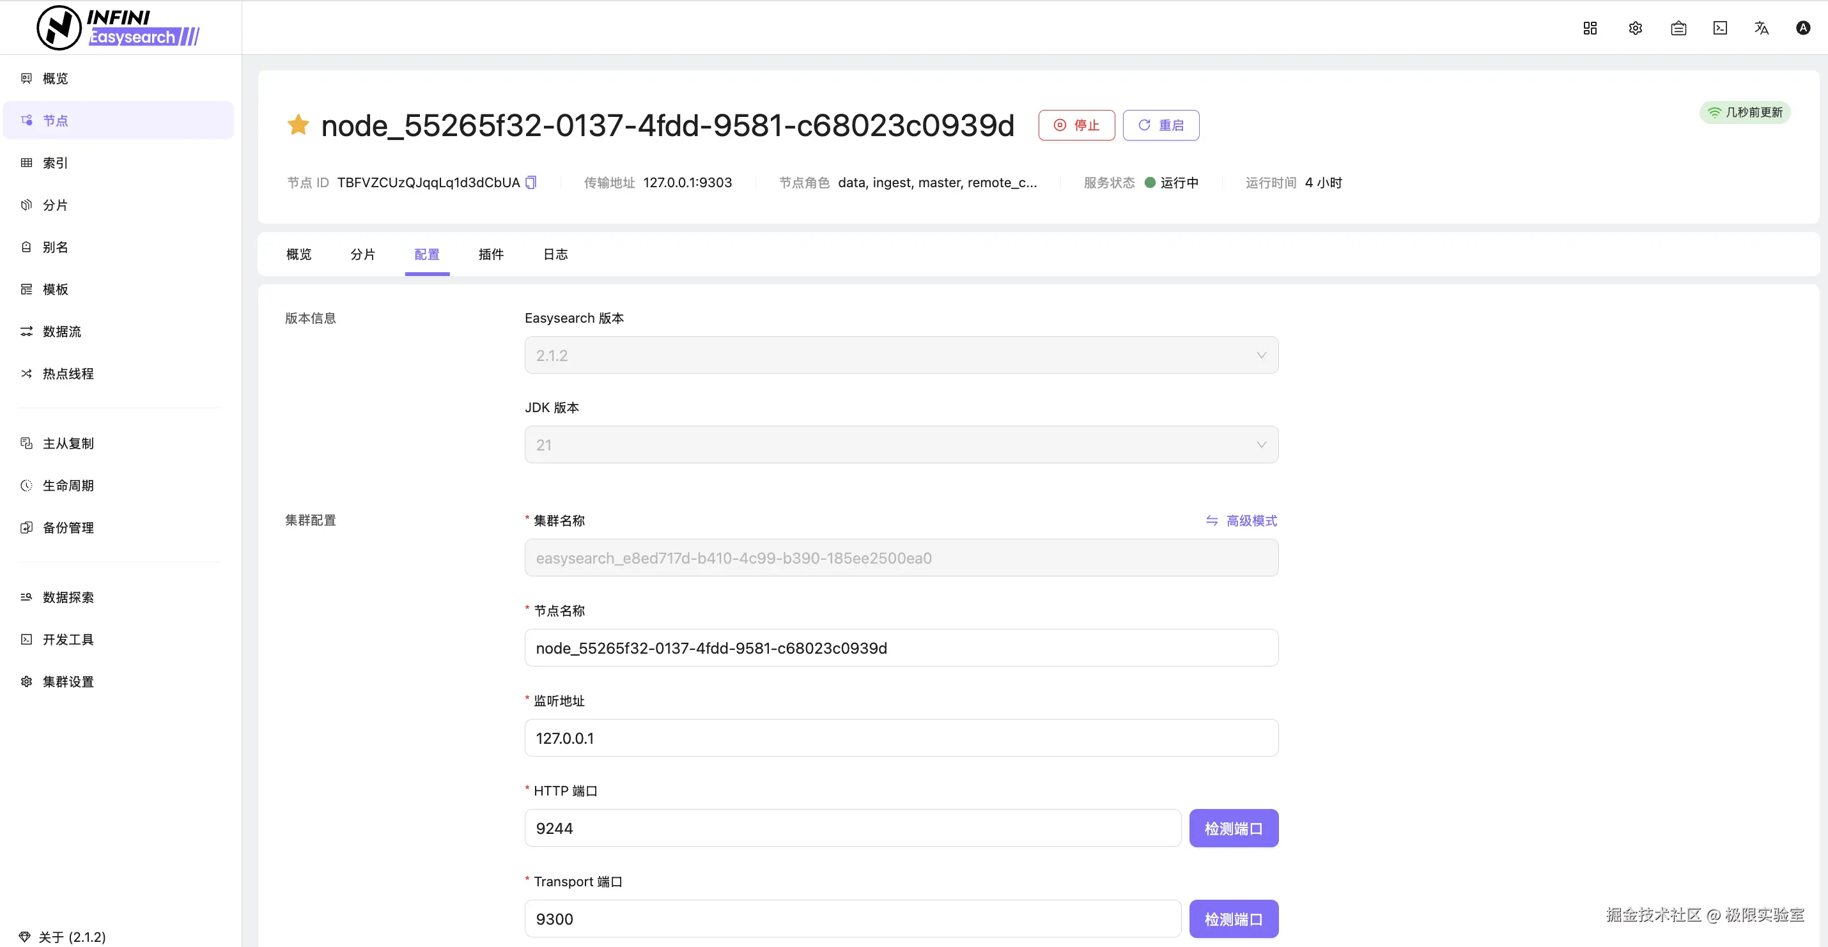The width and height of the screenshot is (1828, 947).
Task: Click the 停止 stop button
Action: 1076,125
